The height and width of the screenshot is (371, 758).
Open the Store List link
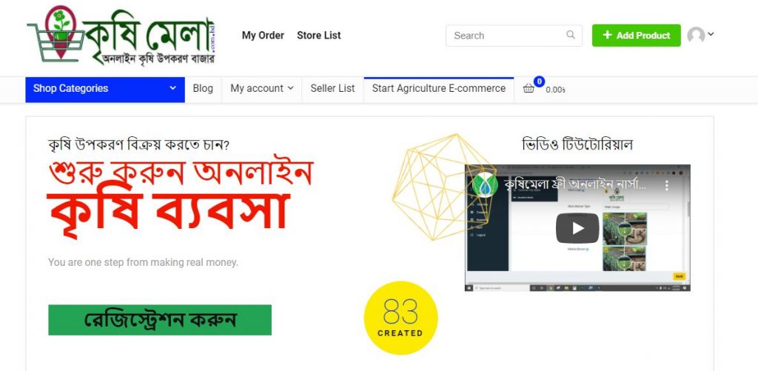[318, 36]
